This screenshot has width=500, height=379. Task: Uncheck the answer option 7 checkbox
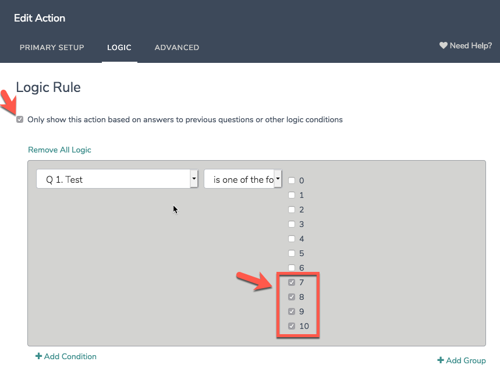click(x=292, y=282)
